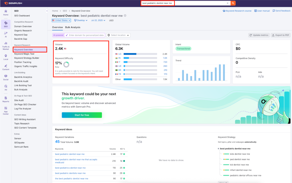
Task: Click the domain for personalized data field
Action: [85, 35]
